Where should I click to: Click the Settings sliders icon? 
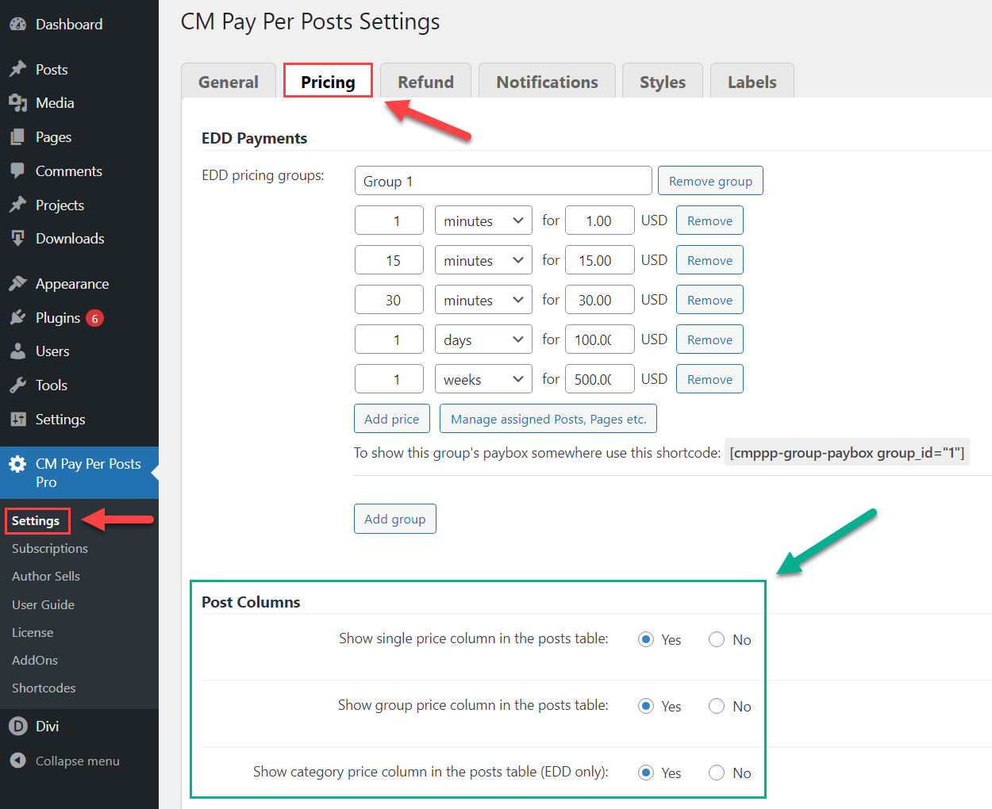click(x=17, y=420)
